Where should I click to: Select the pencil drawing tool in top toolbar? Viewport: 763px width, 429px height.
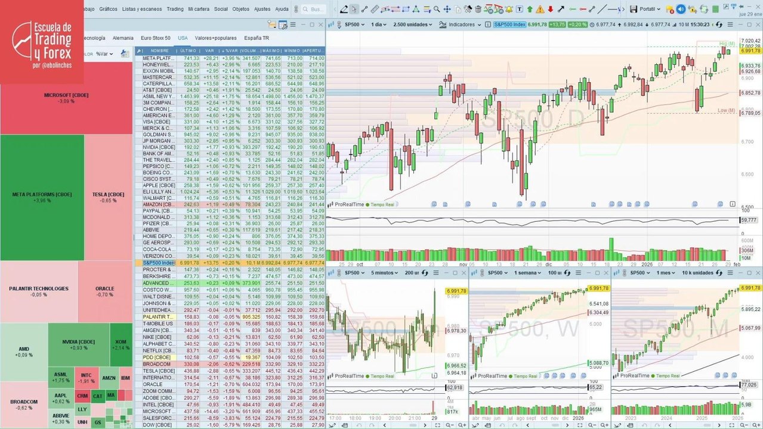click(344, 9)
